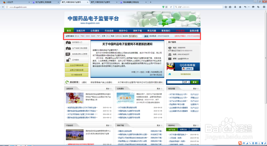Click the green refresh icon by 滚动新闻
The image size is (267, 146).
click(67, 82)
